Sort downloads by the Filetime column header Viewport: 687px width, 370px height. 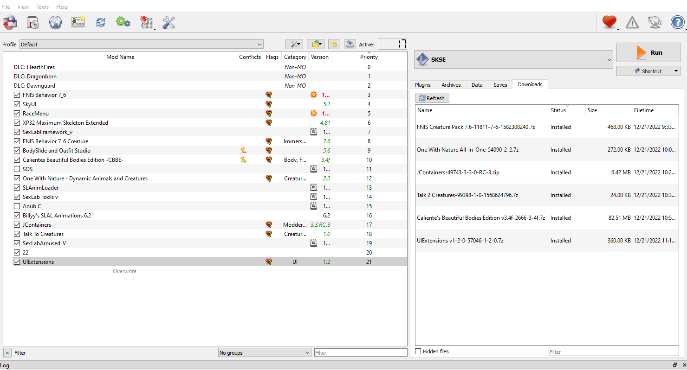point(655,110)
